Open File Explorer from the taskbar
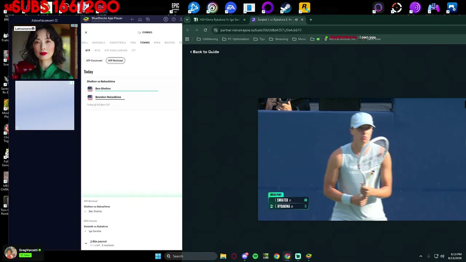 coord(223,256)
